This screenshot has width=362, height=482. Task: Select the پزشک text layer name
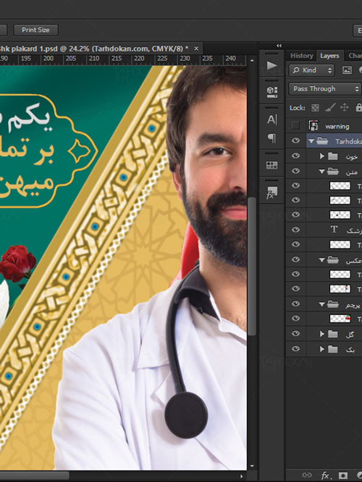click(x=354, y=231)
